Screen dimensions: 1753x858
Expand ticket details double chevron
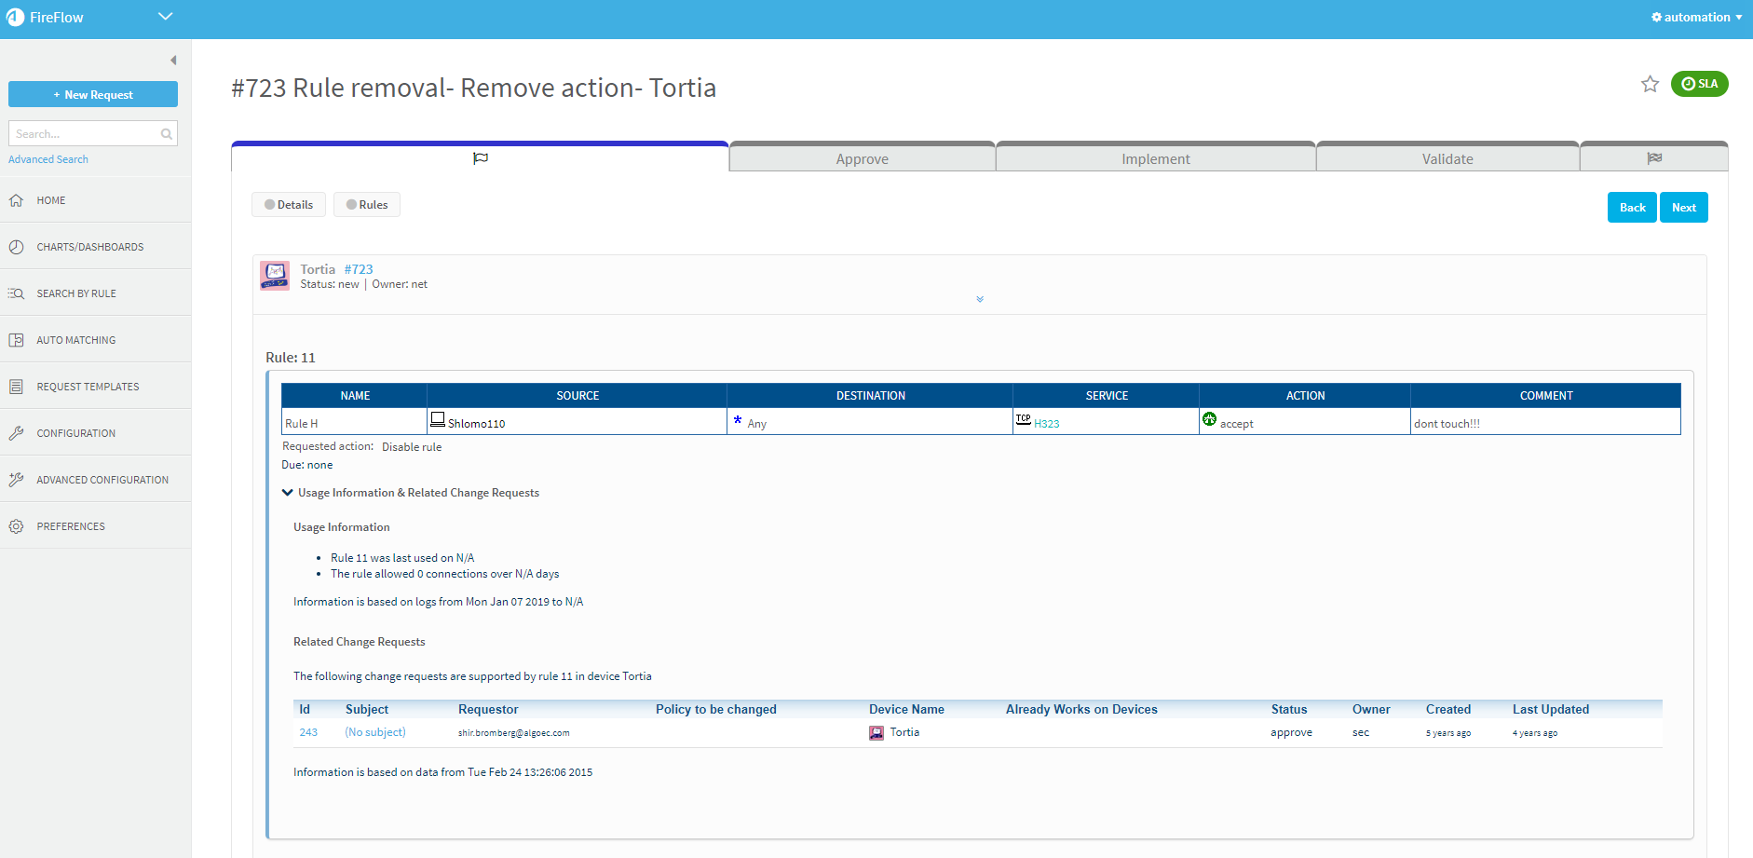pyautogui.click(x=979, y=299)
